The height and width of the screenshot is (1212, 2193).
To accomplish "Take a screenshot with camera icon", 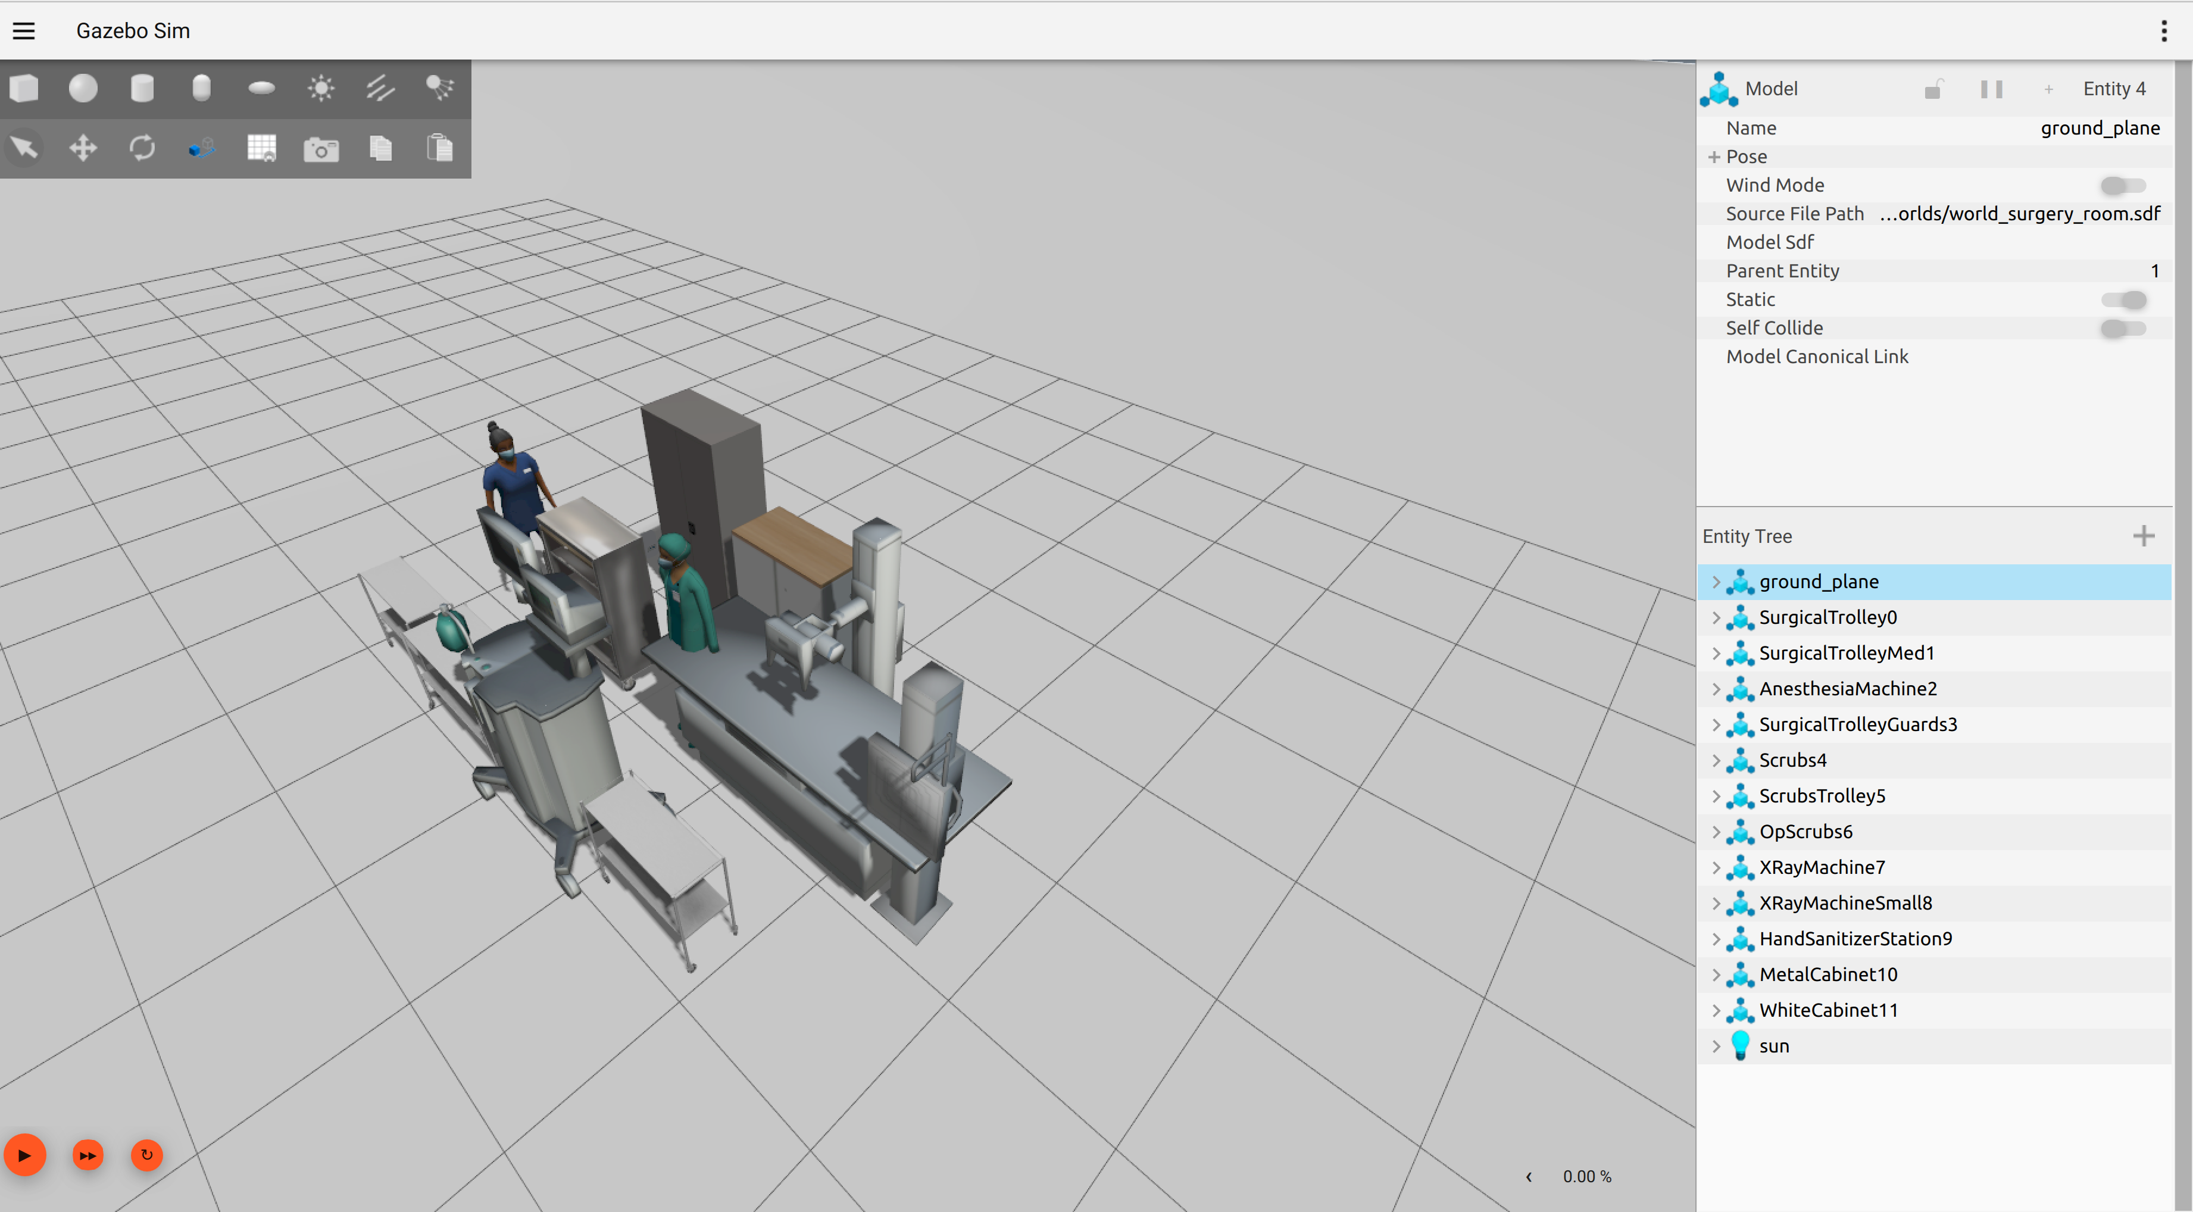I will click(x=321, y=149).
